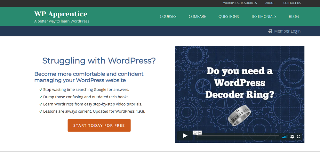Image resolution: width=320 pixels, height=152 pixels.
Task: Play the WordPress Decoder Ring video
Action: coord(185,136)
